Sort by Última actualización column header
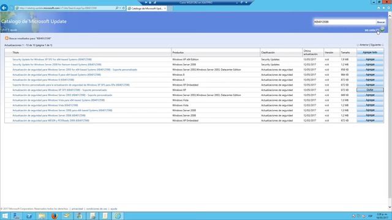 tap(311, 53)
